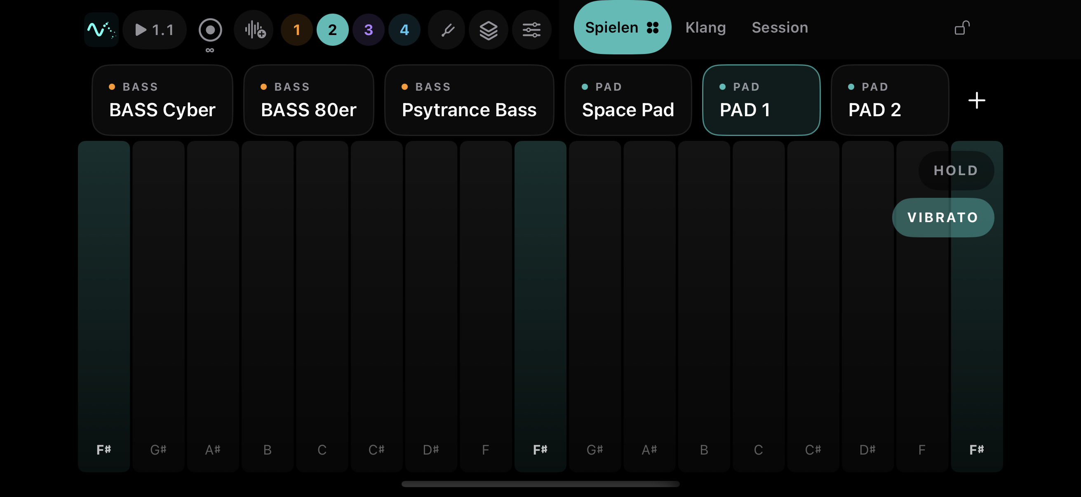The height and width of the screenshot is (497, 1081).
Task: Open the wrench tools icon
Action: pyautogui.click(x=447, y=30)
